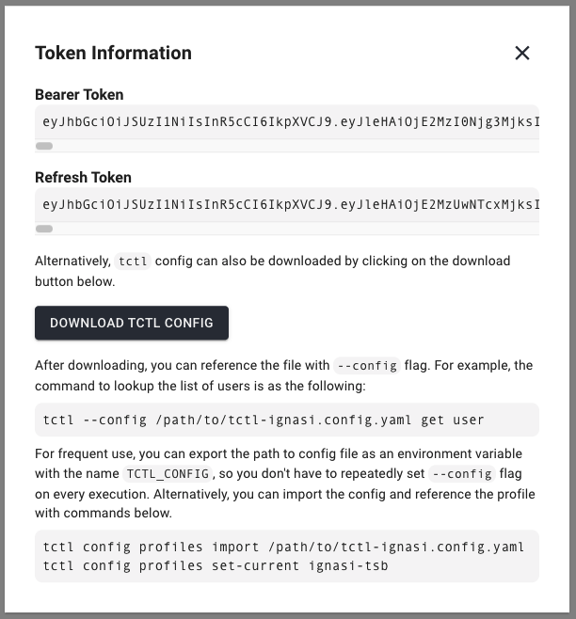
Task: Click the Download TCTL Config button
Action: click(132, 323)
